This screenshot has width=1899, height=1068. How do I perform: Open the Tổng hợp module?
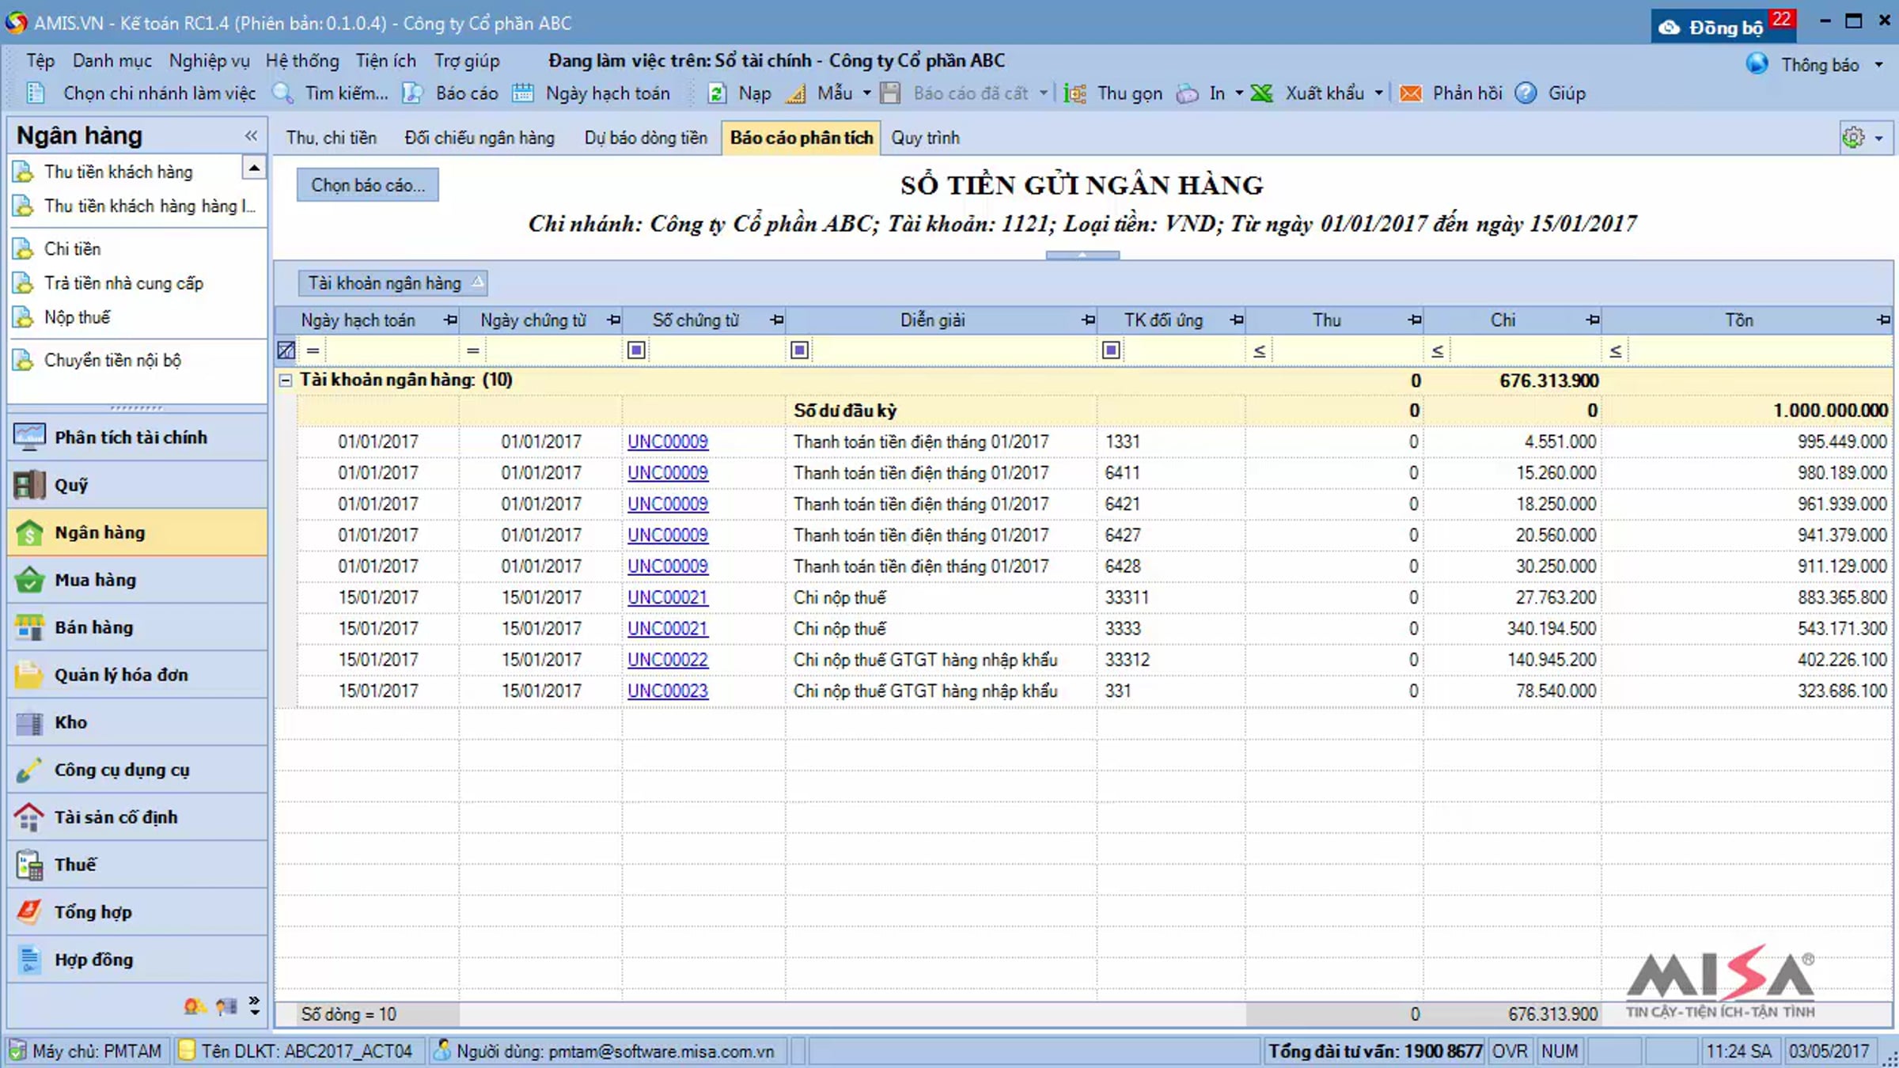coord(137,912)
